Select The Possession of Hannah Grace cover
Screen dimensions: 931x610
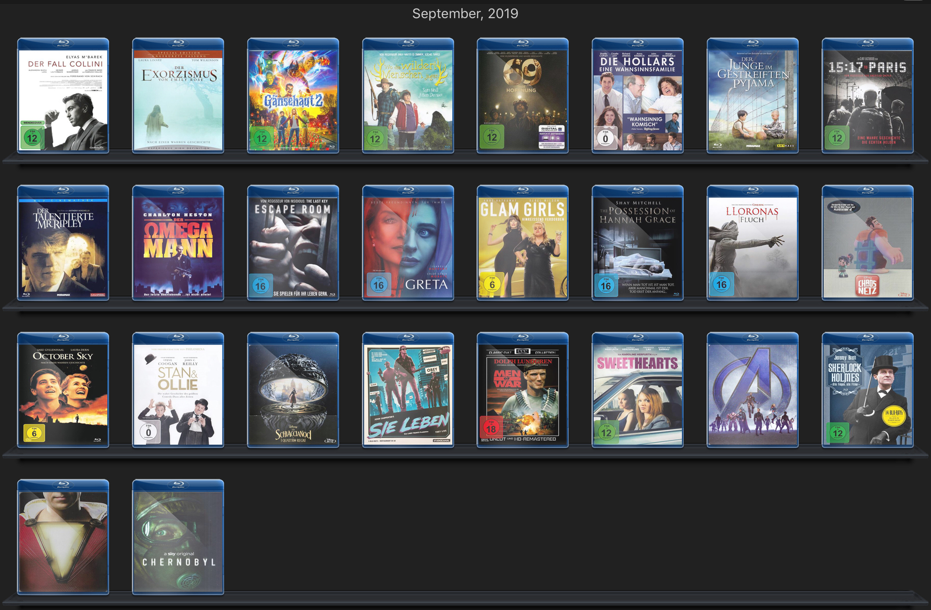pos(638,243)
